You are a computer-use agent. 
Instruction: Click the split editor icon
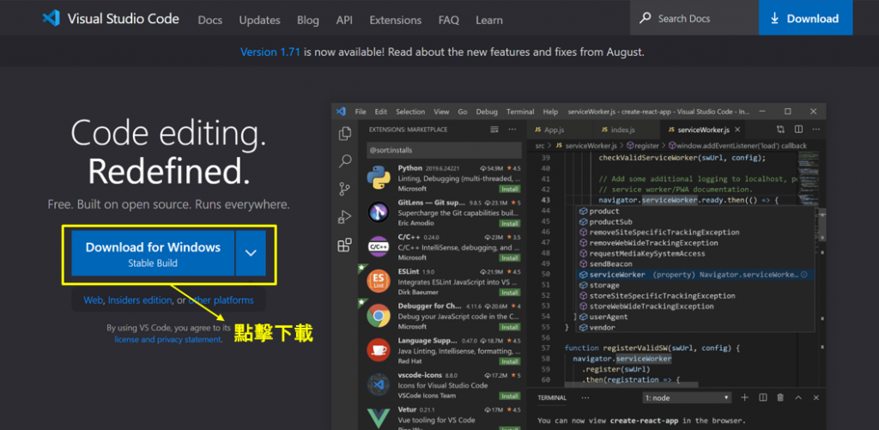pyautogui.click(x=799, y=130)
